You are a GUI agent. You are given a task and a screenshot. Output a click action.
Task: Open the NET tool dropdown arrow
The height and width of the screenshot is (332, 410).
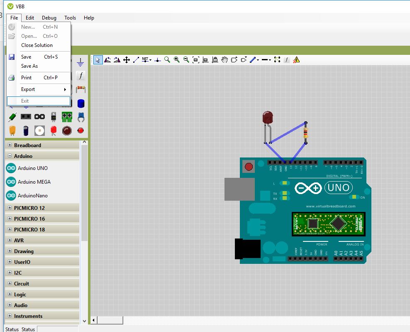coord(151,59)
